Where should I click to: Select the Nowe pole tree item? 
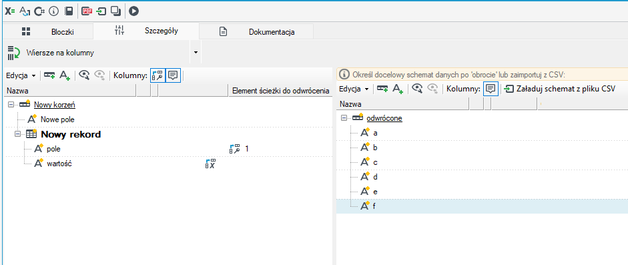pos(57,119)
